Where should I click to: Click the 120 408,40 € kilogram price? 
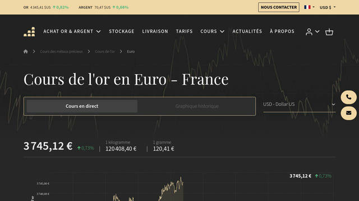click(121, 149)
